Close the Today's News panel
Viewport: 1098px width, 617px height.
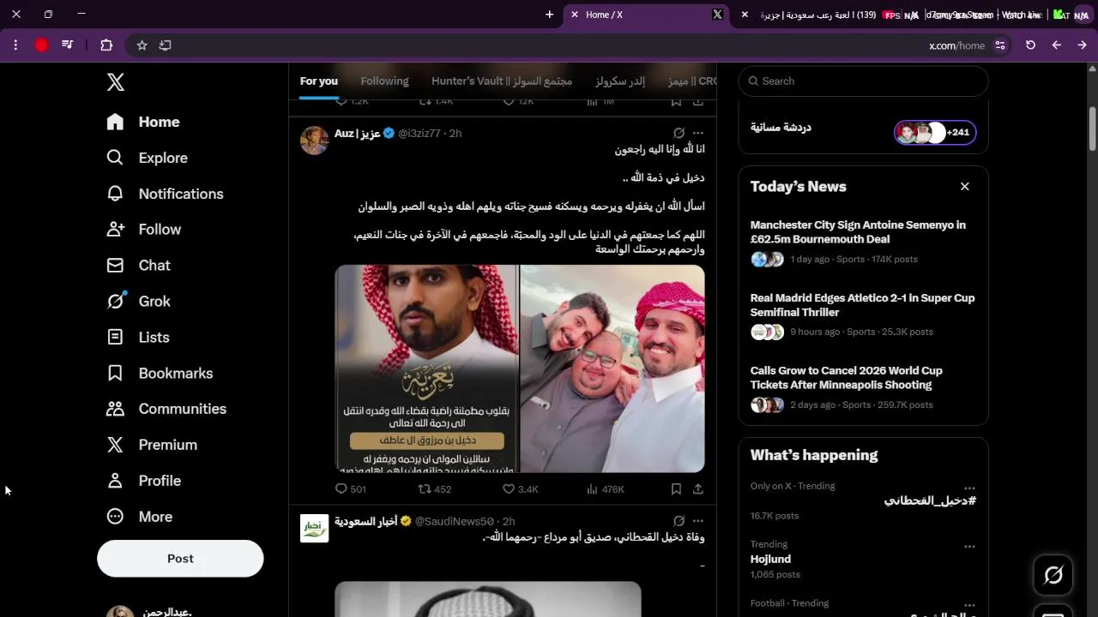(965, 186)
